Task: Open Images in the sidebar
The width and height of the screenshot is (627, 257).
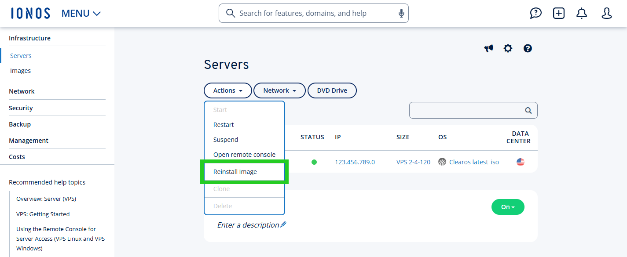Action: tap(20, 71)
